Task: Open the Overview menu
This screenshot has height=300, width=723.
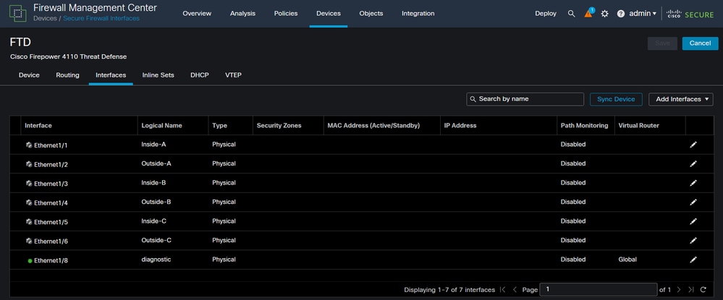Action: click(x=197, y=13)
